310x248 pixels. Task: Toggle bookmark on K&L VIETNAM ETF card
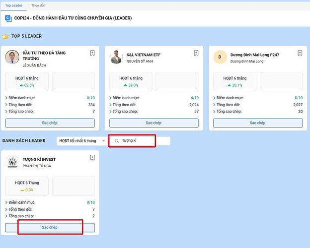pyautogui.click(x=196, y=53)
